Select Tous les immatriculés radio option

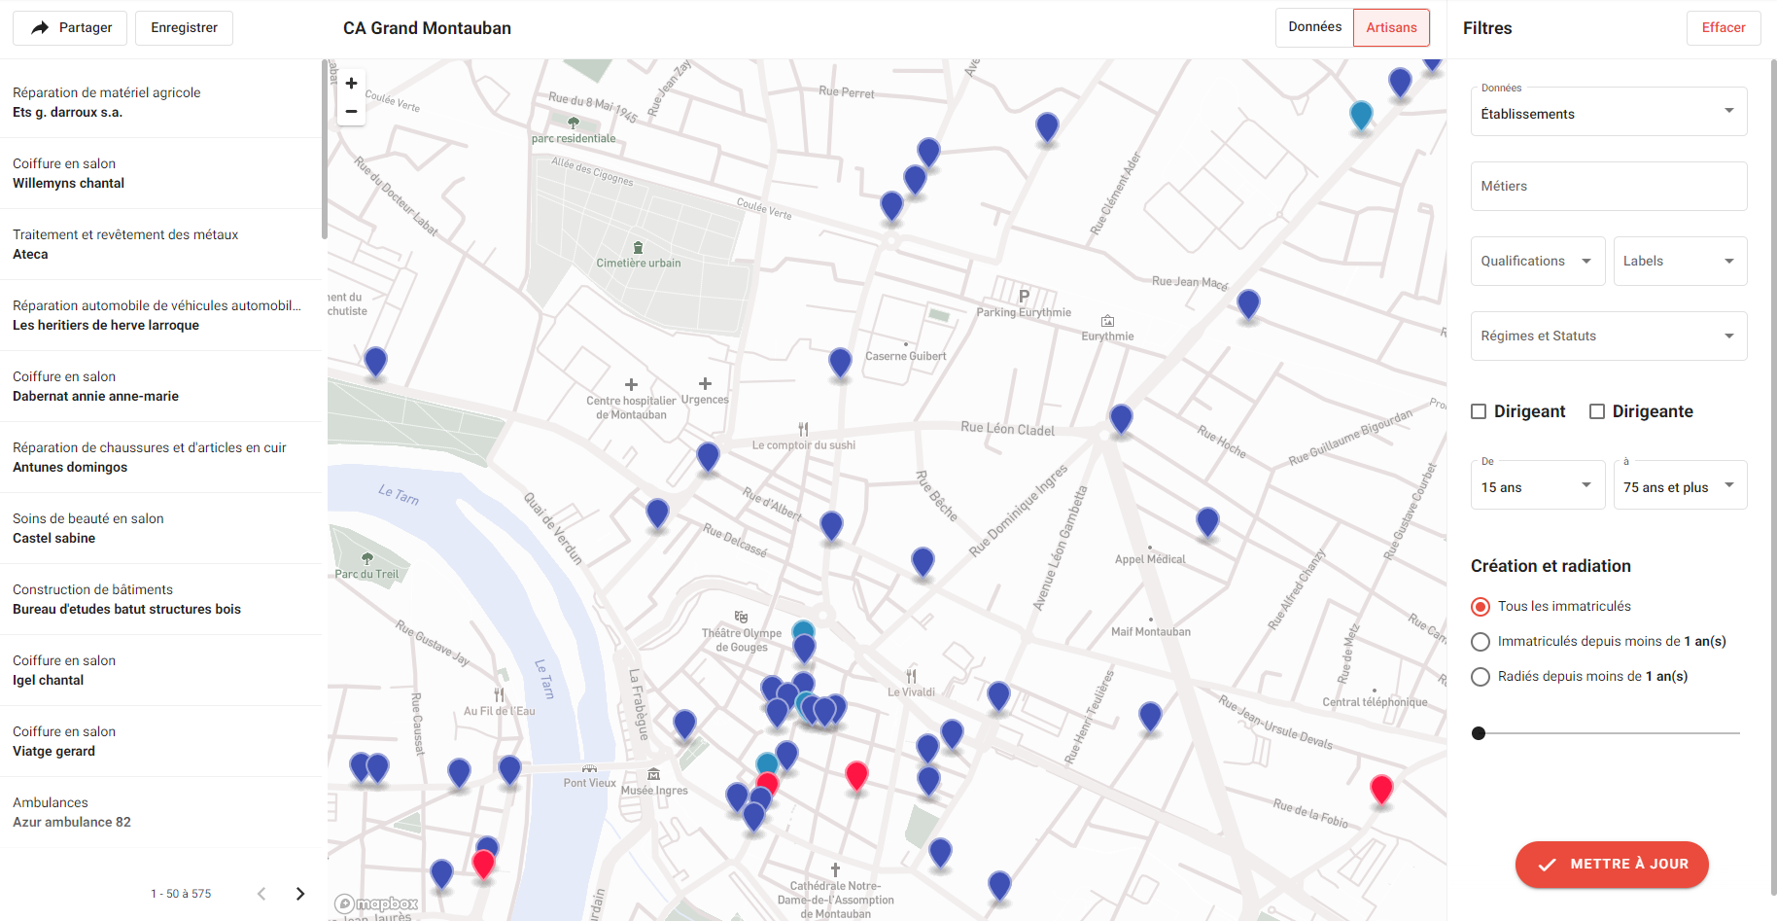click(x=1481, y=607)
